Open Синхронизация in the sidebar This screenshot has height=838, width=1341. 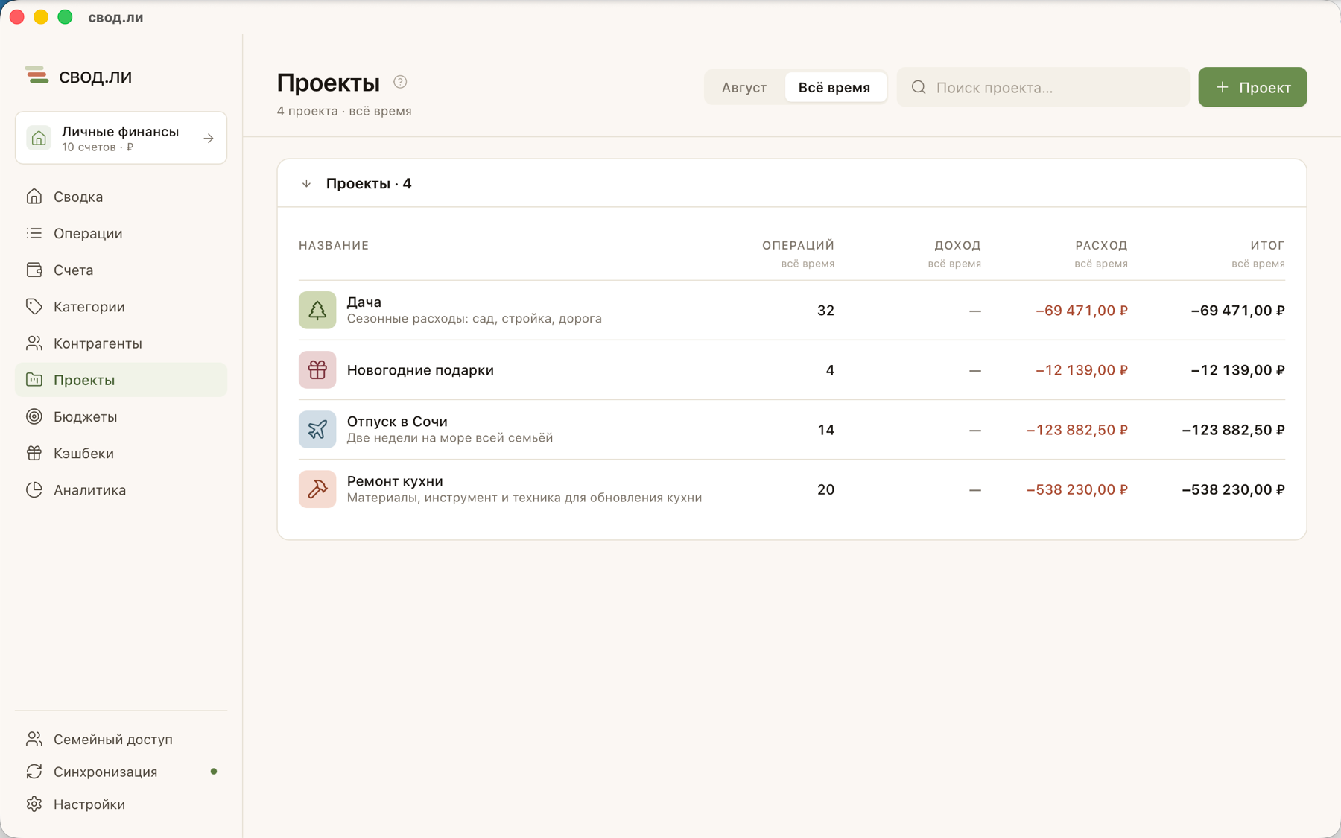click(121, 772)
